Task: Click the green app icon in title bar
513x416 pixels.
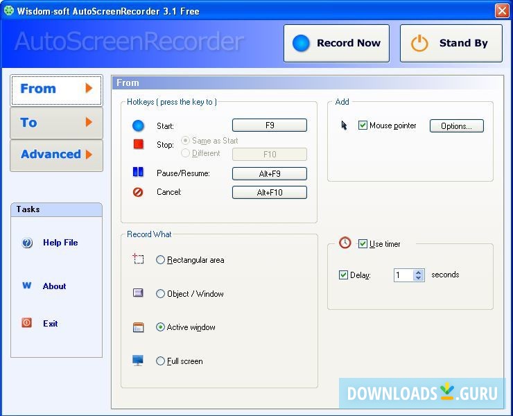Action: [8, 10]
